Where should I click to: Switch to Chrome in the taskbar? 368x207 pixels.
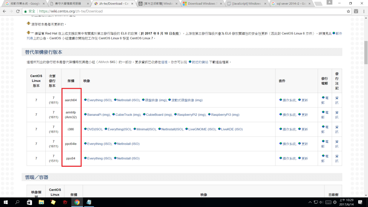pos(77,202)
